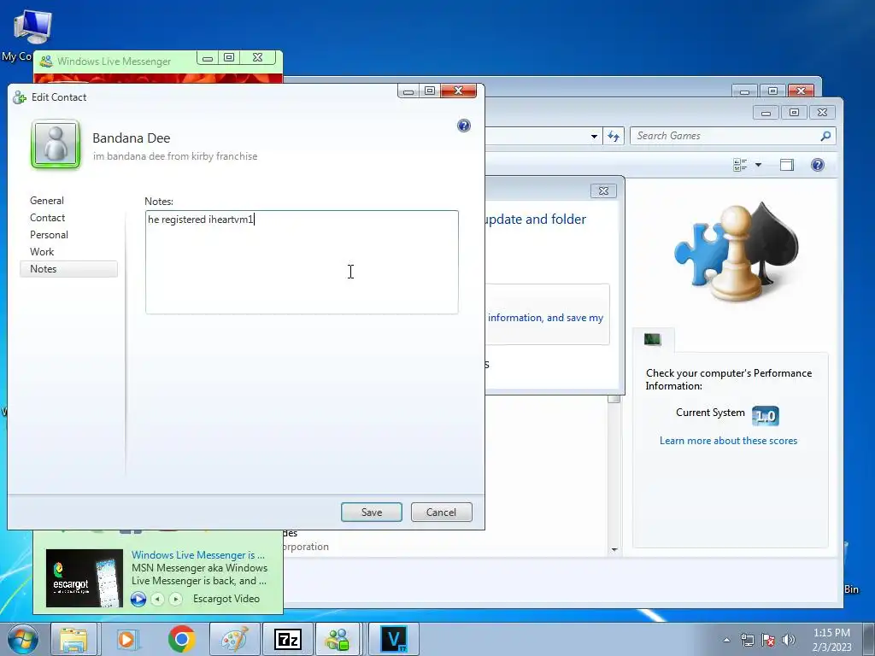Image resolution: width=875 pixels, height=656 pixels.
Task: Click Bandana Dee's contact avatar picture
Action: pyautogui.click(x=56, y=144)
